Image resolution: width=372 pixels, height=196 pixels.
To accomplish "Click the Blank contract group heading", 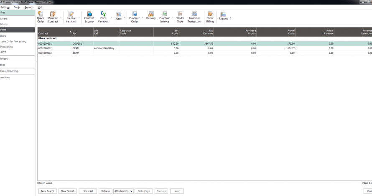I will pyautogui.click(x=48, y=38).
